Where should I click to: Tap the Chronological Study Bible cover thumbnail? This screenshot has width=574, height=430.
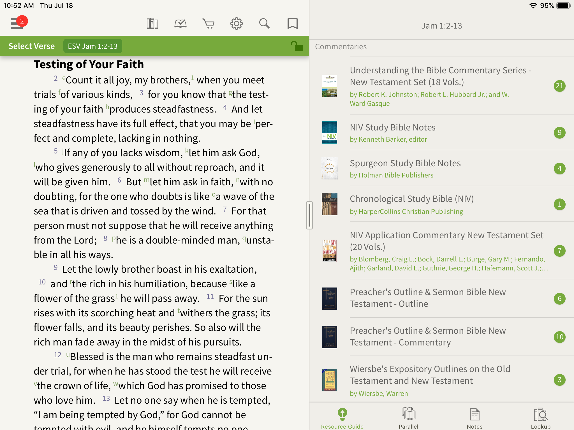(x=330, y=204)
